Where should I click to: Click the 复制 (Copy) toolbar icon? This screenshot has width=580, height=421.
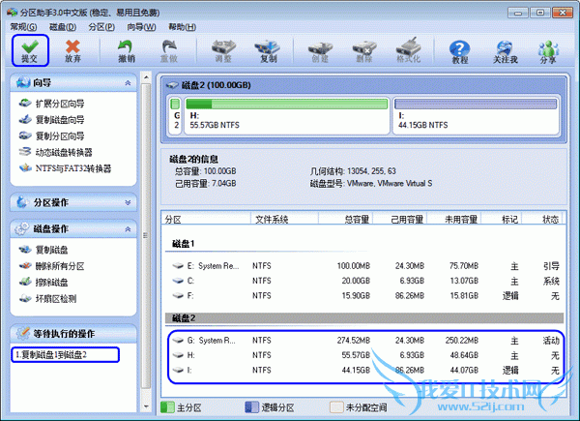pos(268,50)
